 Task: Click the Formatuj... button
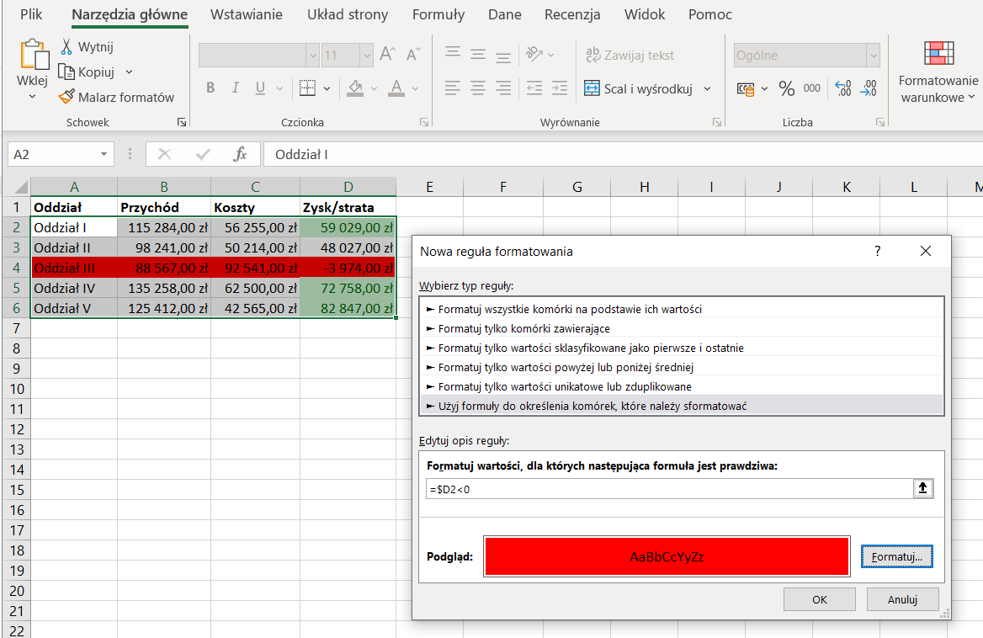tap(896, 556)
